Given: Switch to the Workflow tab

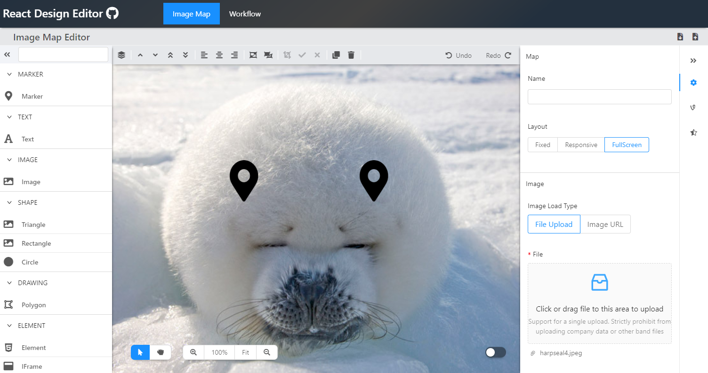Looking at the screenshot, I should 245,14.
